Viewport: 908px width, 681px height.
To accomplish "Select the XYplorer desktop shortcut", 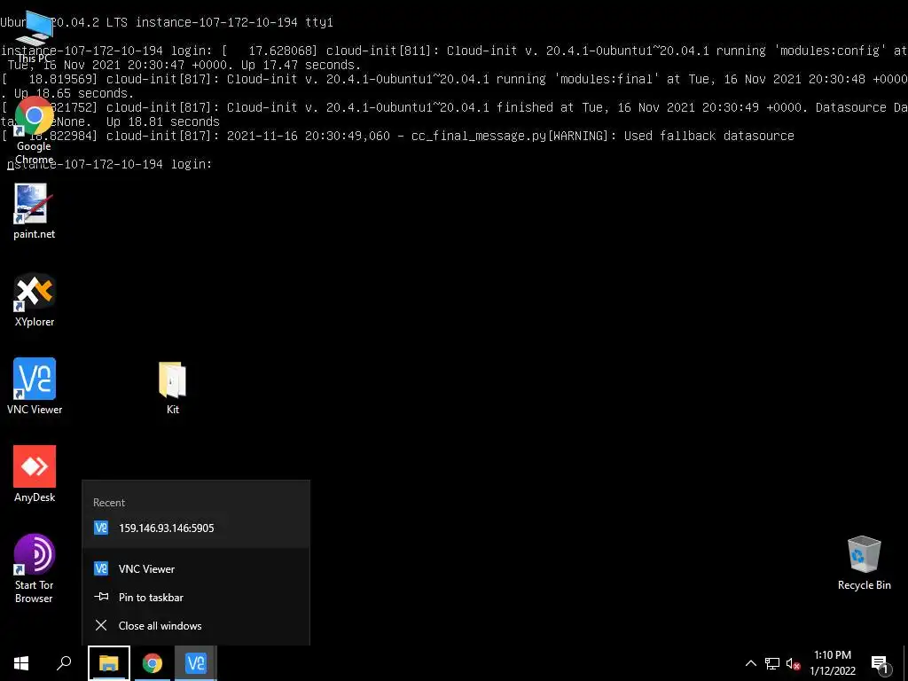I will coord(35,300).
